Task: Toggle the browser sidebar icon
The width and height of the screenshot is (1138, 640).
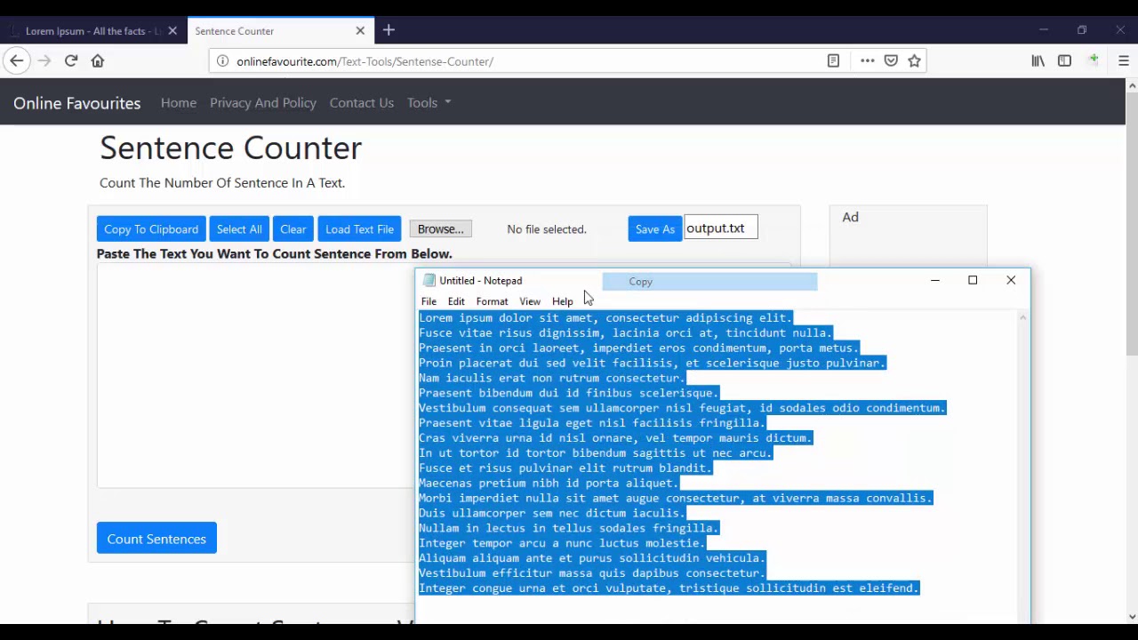Action: pos(1064,60)
